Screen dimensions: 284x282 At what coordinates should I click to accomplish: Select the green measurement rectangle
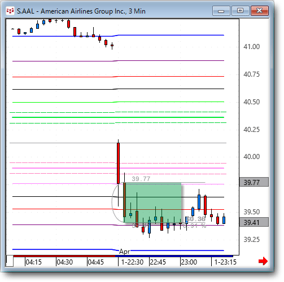pos(152,202)
